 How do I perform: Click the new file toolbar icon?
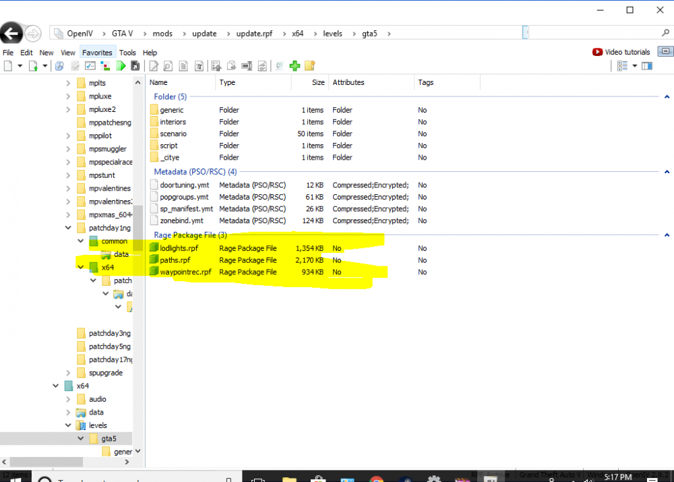[8, 66]
